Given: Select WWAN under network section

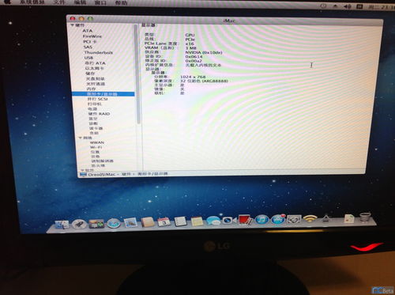Looking at the screenshot, I should [97, 142].
